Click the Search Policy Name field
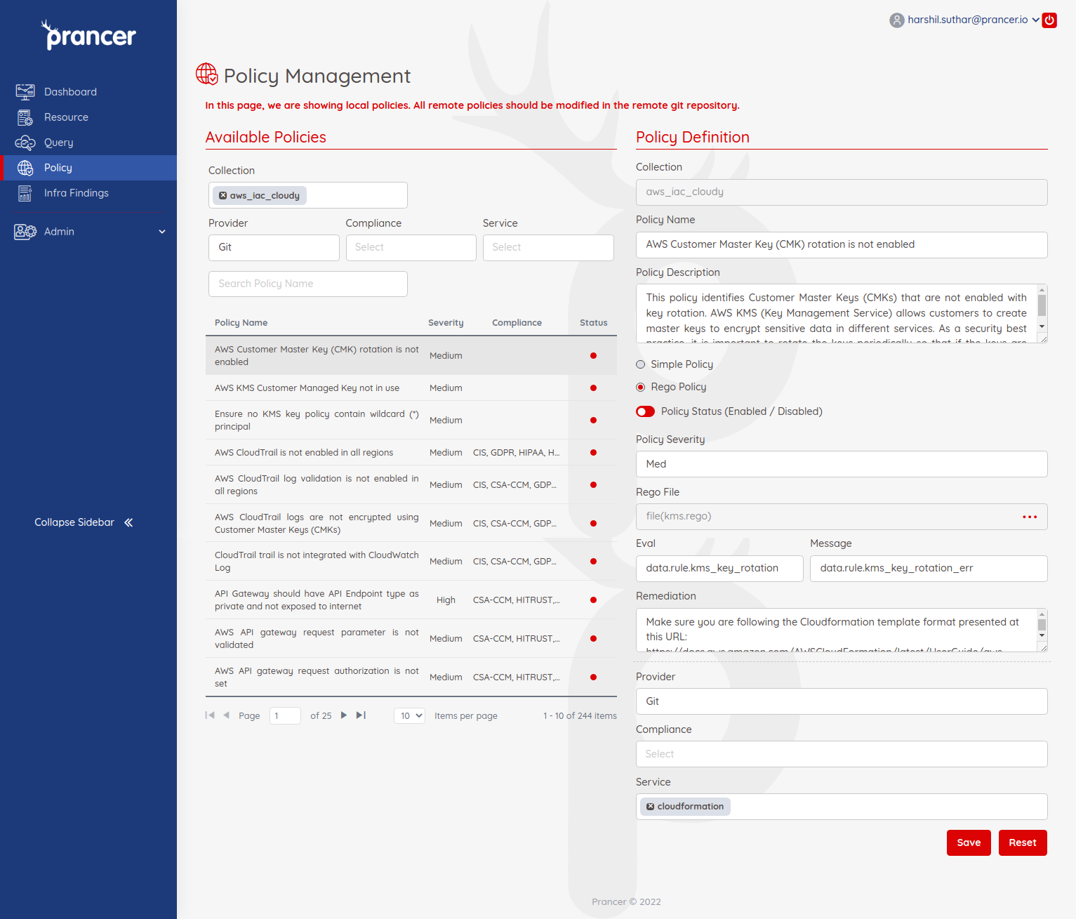 [308, 284]
